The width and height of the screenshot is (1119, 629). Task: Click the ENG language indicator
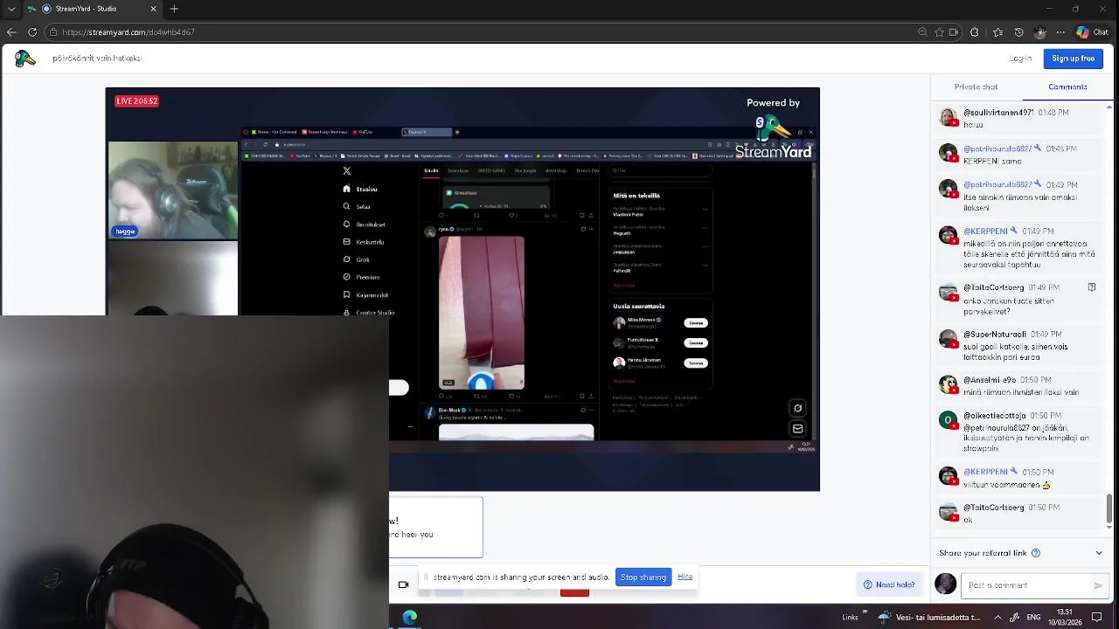pos(1033,617)
